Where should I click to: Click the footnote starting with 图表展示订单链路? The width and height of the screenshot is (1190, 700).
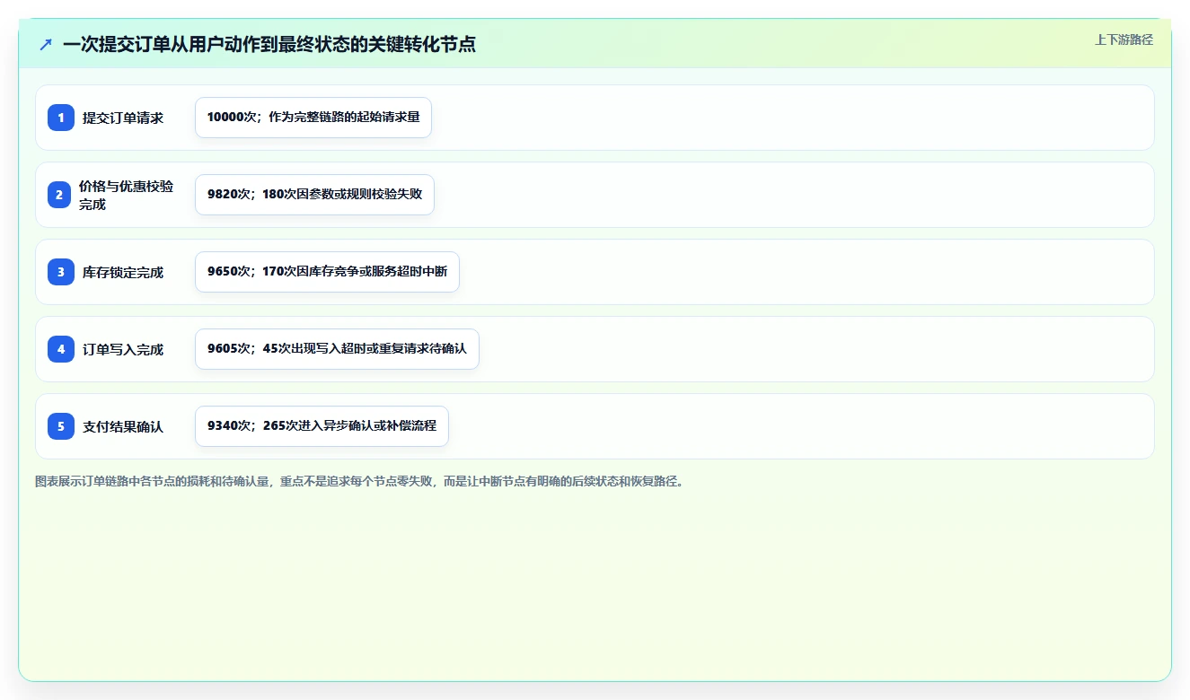(x=362, y=481)
